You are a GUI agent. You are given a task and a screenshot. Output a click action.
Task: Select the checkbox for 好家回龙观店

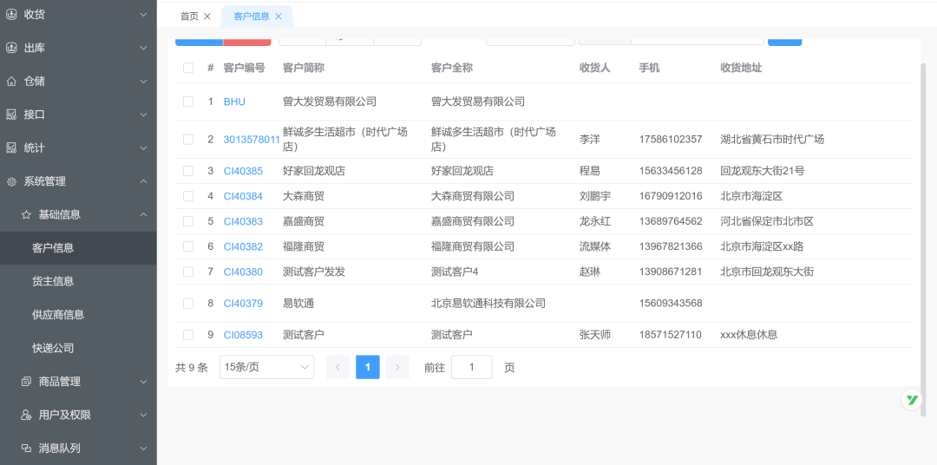[x=188, y=171]
